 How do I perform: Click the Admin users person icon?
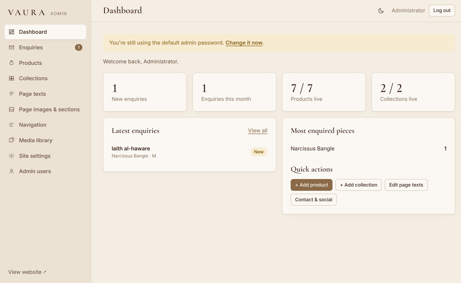point(12,171)
